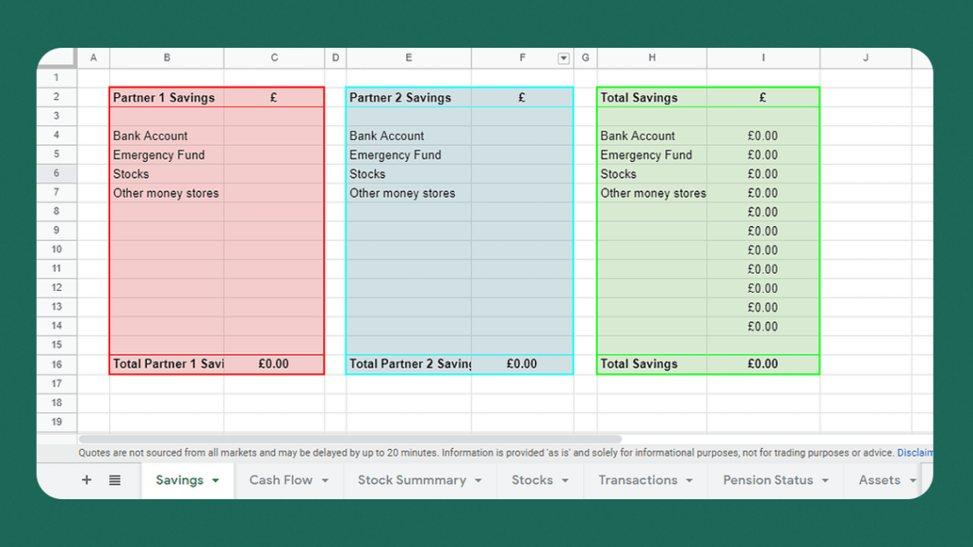Select Total Savings 'Emergency Fund' label cell
The image size is (973, 547).
coord(652,155)
